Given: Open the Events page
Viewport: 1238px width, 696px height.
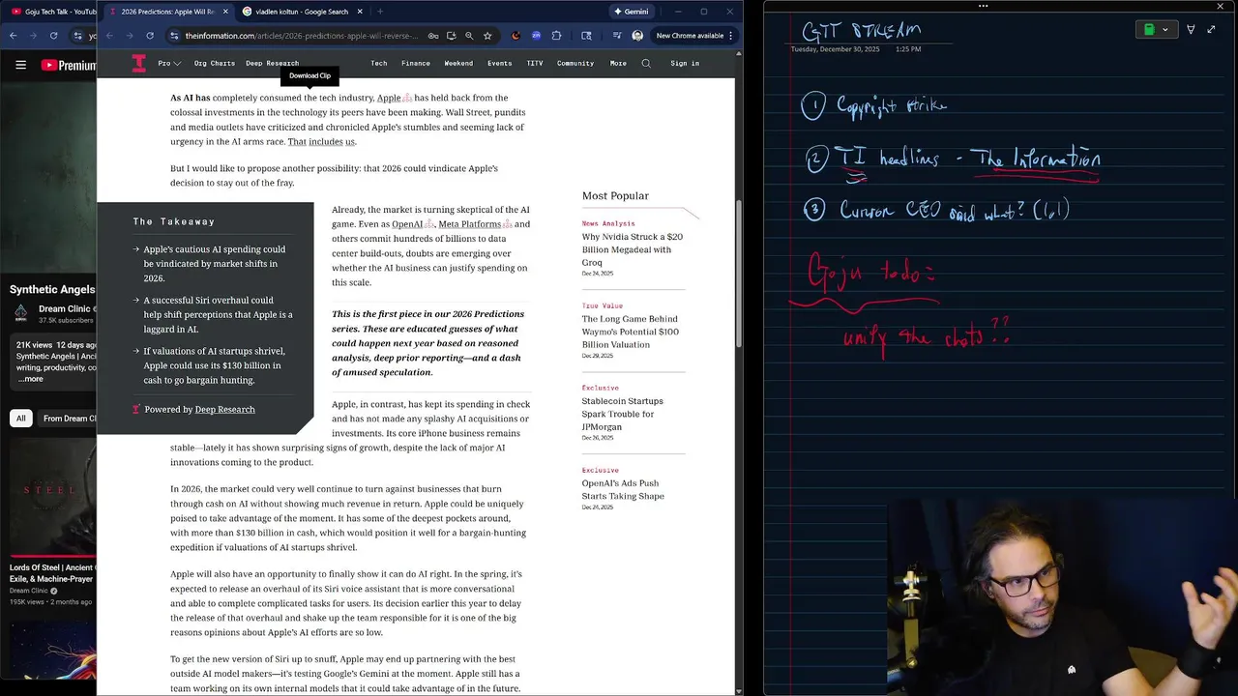Looking at the screenshot, I should click(500, 64).
